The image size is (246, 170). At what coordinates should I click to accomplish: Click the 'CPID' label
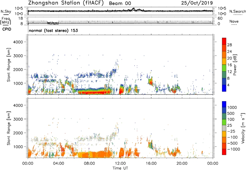tap(7, 29)
